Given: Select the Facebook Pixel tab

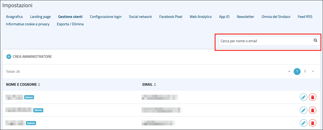Looking at the screenshot, I should click(x=171, y=17).
